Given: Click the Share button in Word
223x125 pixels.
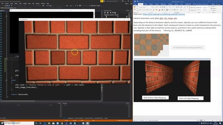Looking at the screenshot, I should pos(219,4).
